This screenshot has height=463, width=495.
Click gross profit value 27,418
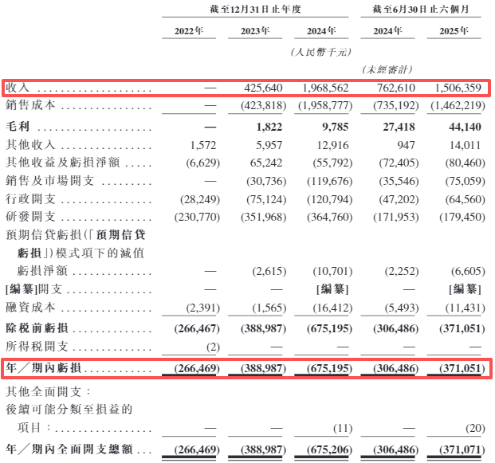[x=399, y=127]
